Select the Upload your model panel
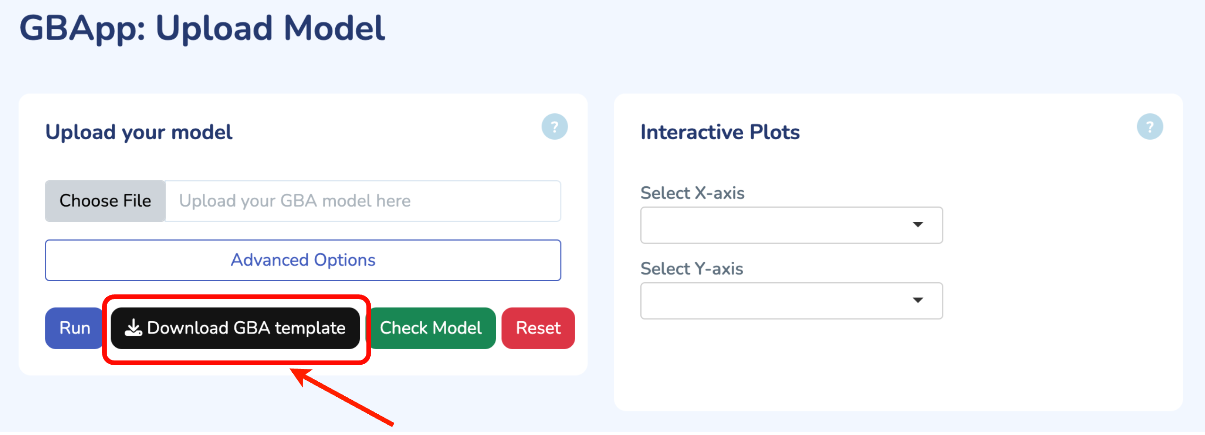Viewport: 1205px width, 435px height. [x=138, y=132]
